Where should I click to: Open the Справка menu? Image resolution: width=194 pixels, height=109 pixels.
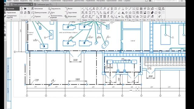[127, 1]
